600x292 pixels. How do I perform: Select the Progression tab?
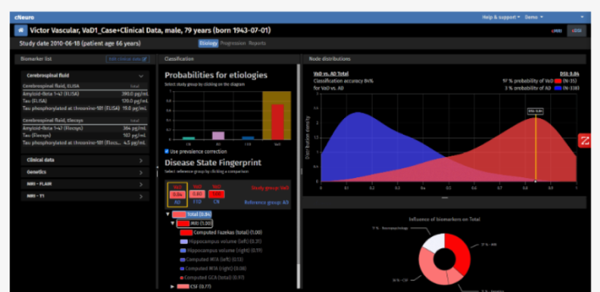(233, 44)
